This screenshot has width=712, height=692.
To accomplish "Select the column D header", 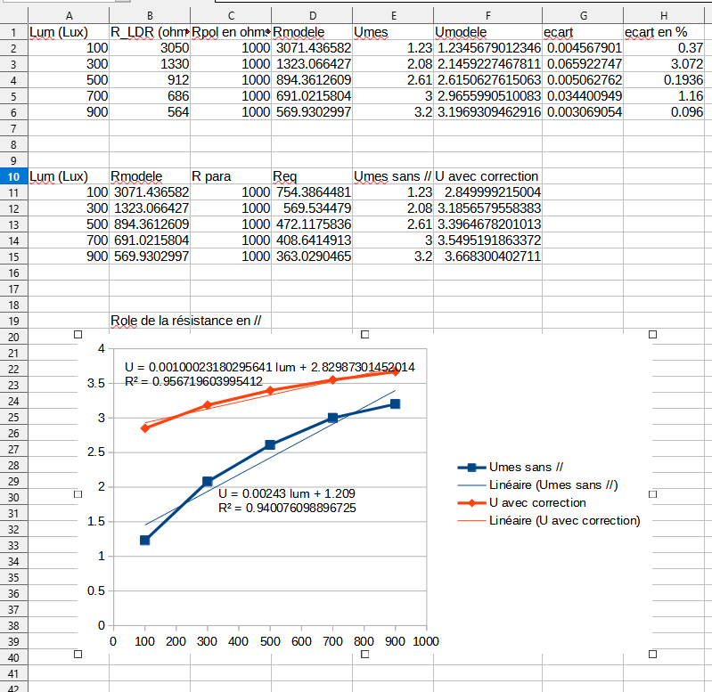I will coord(311,15).
